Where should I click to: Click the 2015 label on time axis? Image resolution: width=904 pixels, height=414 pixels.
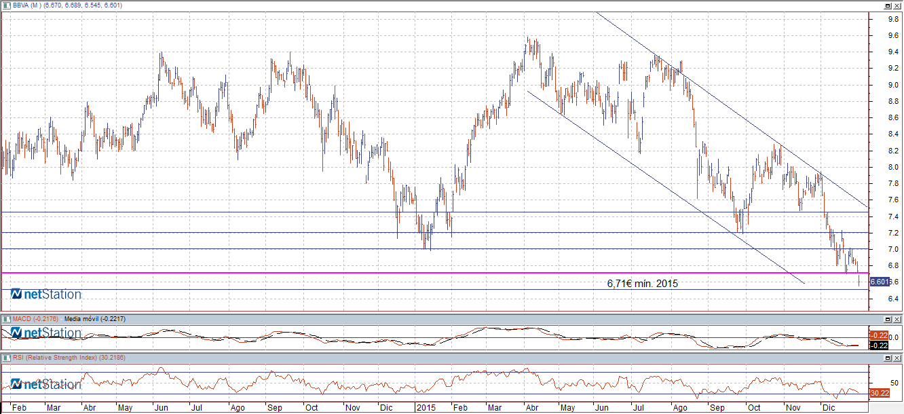click(x=427, y=408)
